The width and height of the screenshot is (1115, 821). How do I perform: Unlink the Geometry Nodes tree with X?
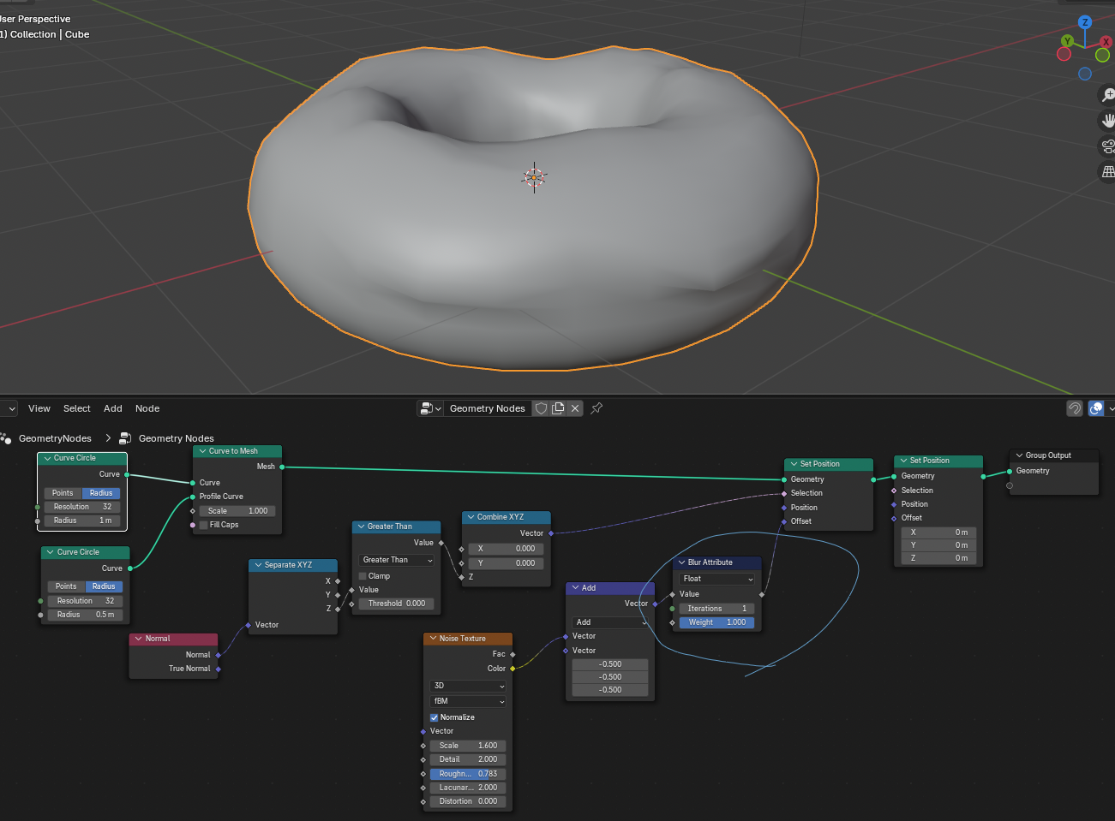tap(575, 408)
